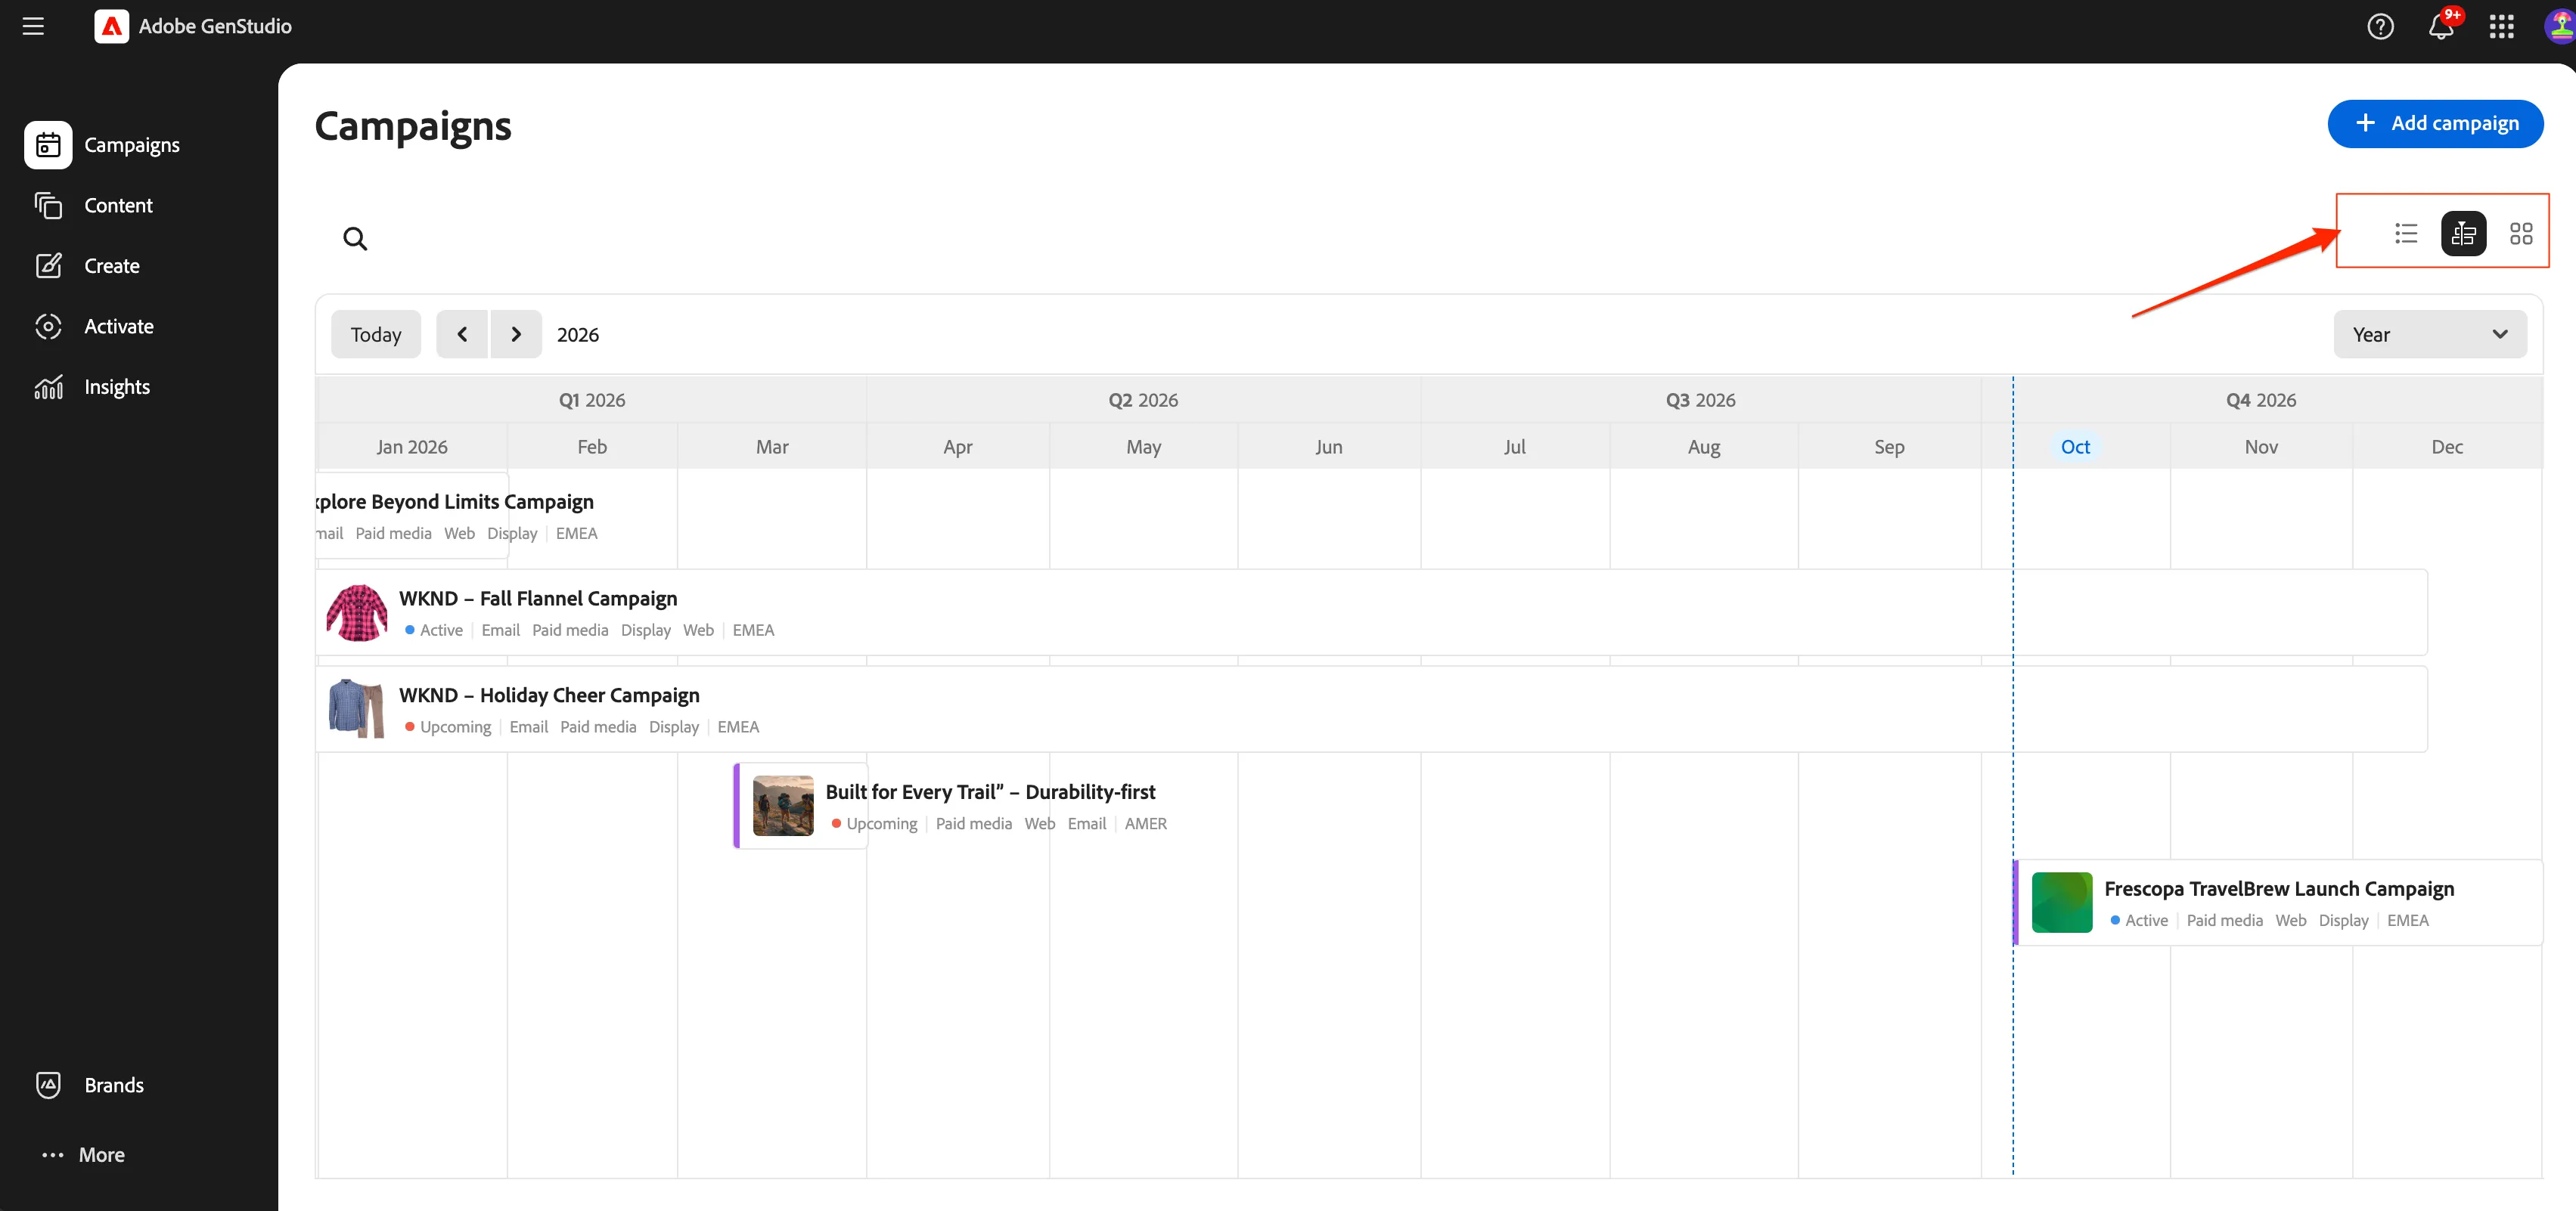Viewport: 2576px width, 1211px height.
Task: Click the Today button
Action: (376, 335)
